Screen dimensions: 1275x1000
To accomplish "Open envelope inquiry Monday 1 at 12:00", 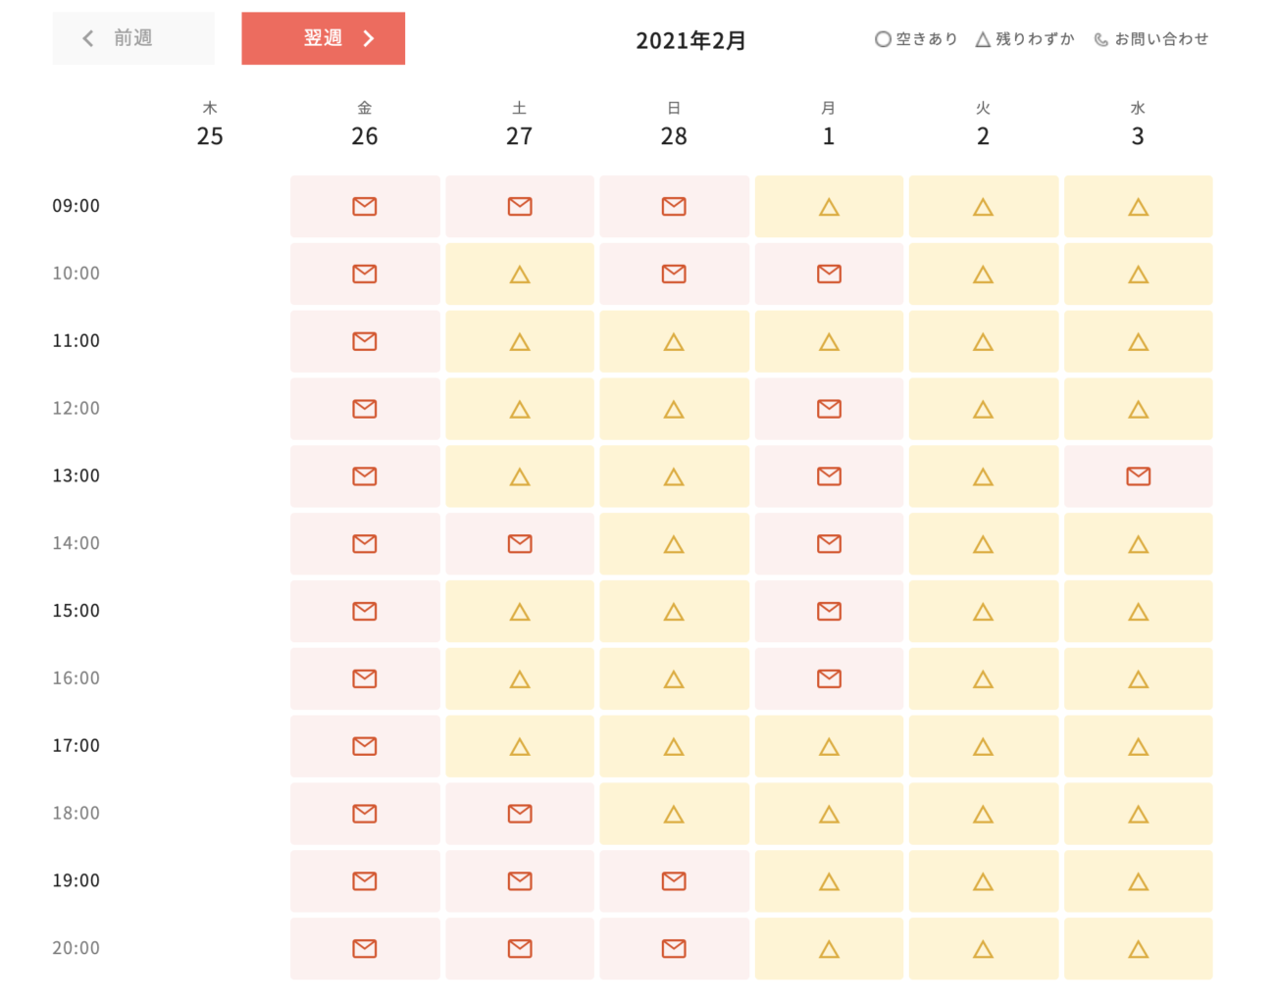I will (x=829, y=409).
